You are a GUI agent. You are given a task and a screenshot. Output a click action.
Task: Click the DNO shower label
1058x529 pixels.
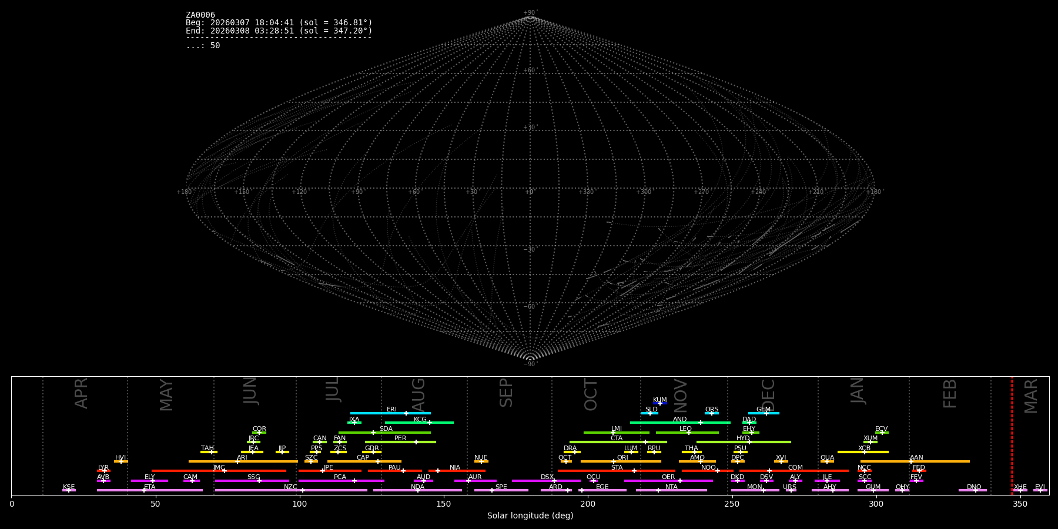(x=974, y=487)
